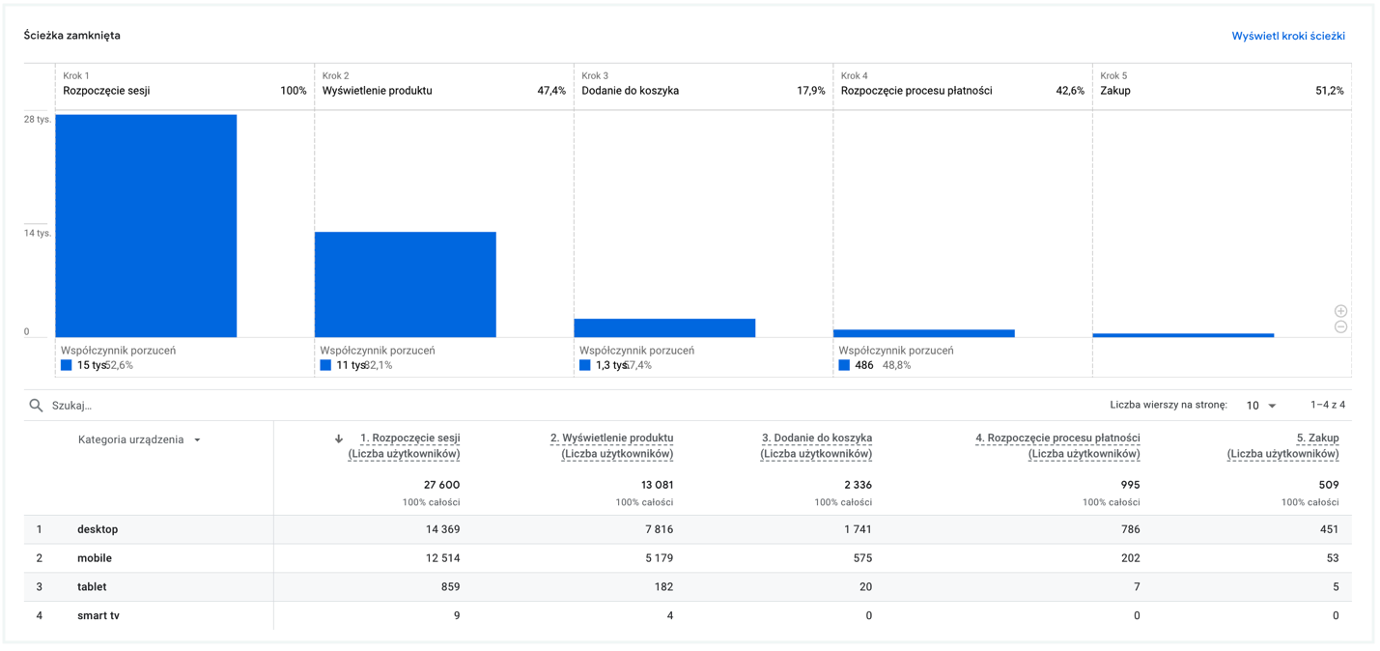Image resolution: width=1380 pixels, height=651 pixels.
Task: Click blue abandonment swatch under Krok 4
Action: pyautogui.click(x=844, y=365)
